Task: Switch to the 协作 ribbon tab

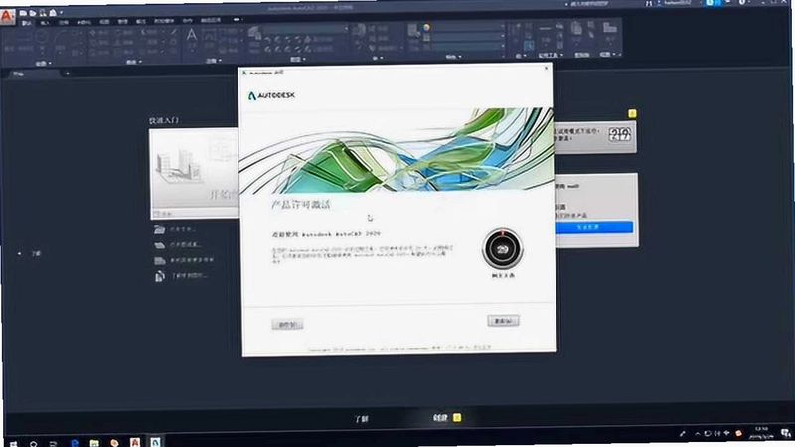Action: pyautogui.click(x=188, y=21)
